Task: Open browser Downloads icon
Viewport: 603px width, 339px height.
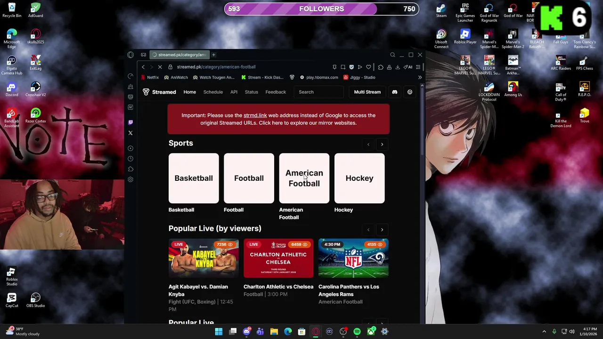Action: tap(398, 67)
